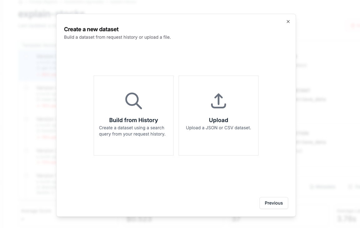
Task: Click the filter icon in the dimmed background panel
Action: pyautogui.click(x=351, y=187)
